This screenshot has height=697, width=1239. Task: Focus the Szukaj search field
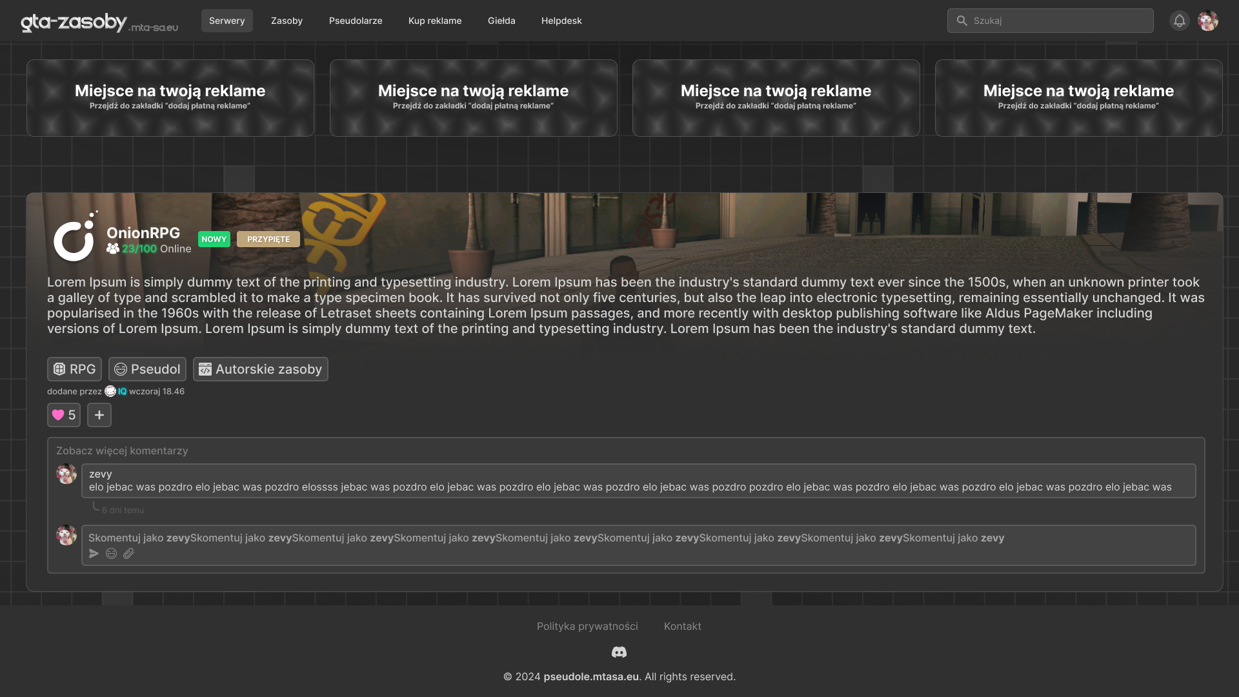1058,21
